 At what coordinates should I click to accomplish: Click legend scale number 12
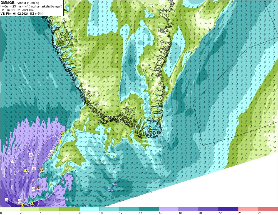pos(121,213)
